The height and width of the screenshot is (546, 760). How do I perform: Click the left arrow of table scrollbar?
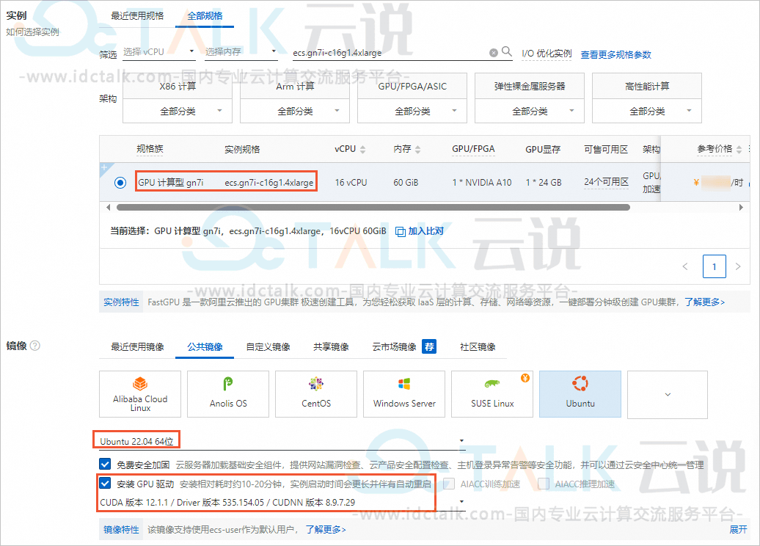click(x=108, y=207)
